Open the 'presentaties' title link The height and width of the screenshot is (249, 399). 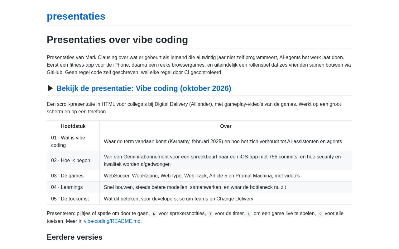tap(76, 16)
